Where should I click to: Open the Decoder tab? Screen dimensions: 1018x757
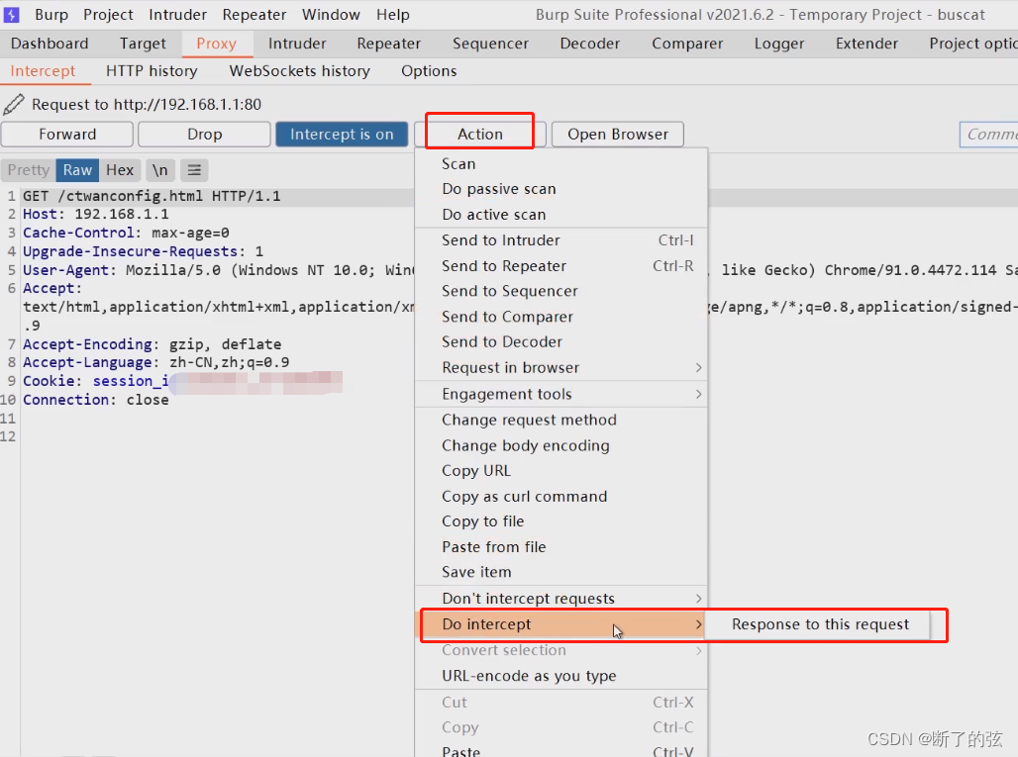click(x=590, y=44)
